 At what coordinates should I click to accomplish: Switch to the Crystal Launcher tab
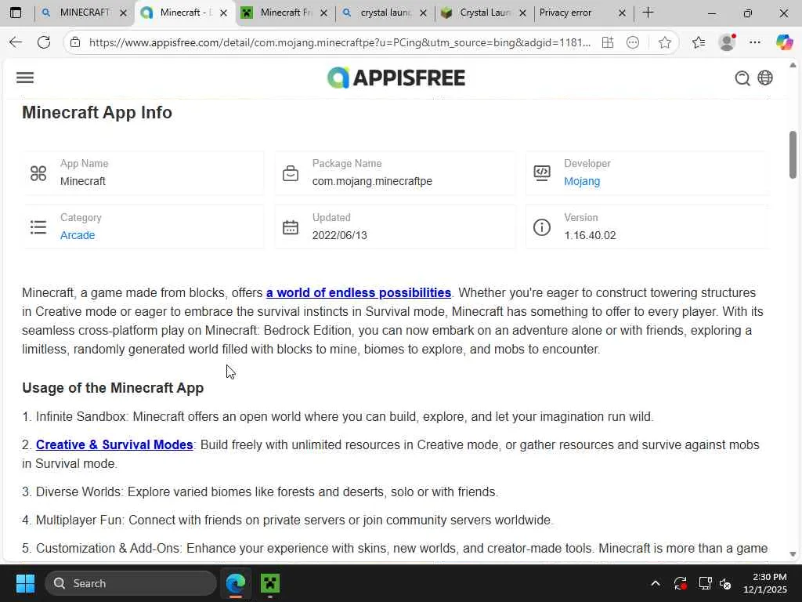(x=484, y=13)
